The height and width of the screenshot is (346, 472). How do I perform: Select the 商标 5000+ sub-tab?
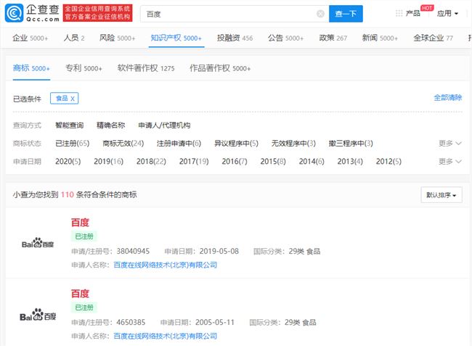pos(31,68)
